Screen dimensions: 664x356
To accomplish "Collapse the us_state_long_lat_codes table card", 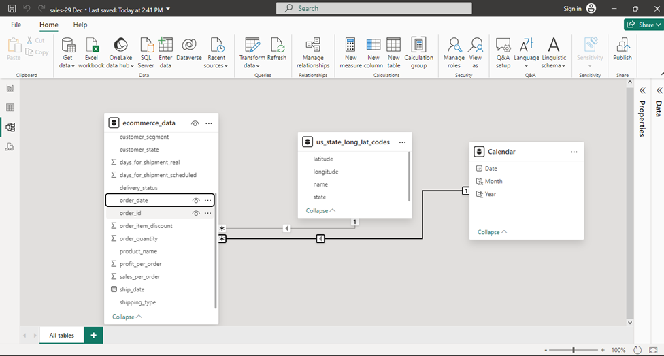I will [x=320, y=210].
